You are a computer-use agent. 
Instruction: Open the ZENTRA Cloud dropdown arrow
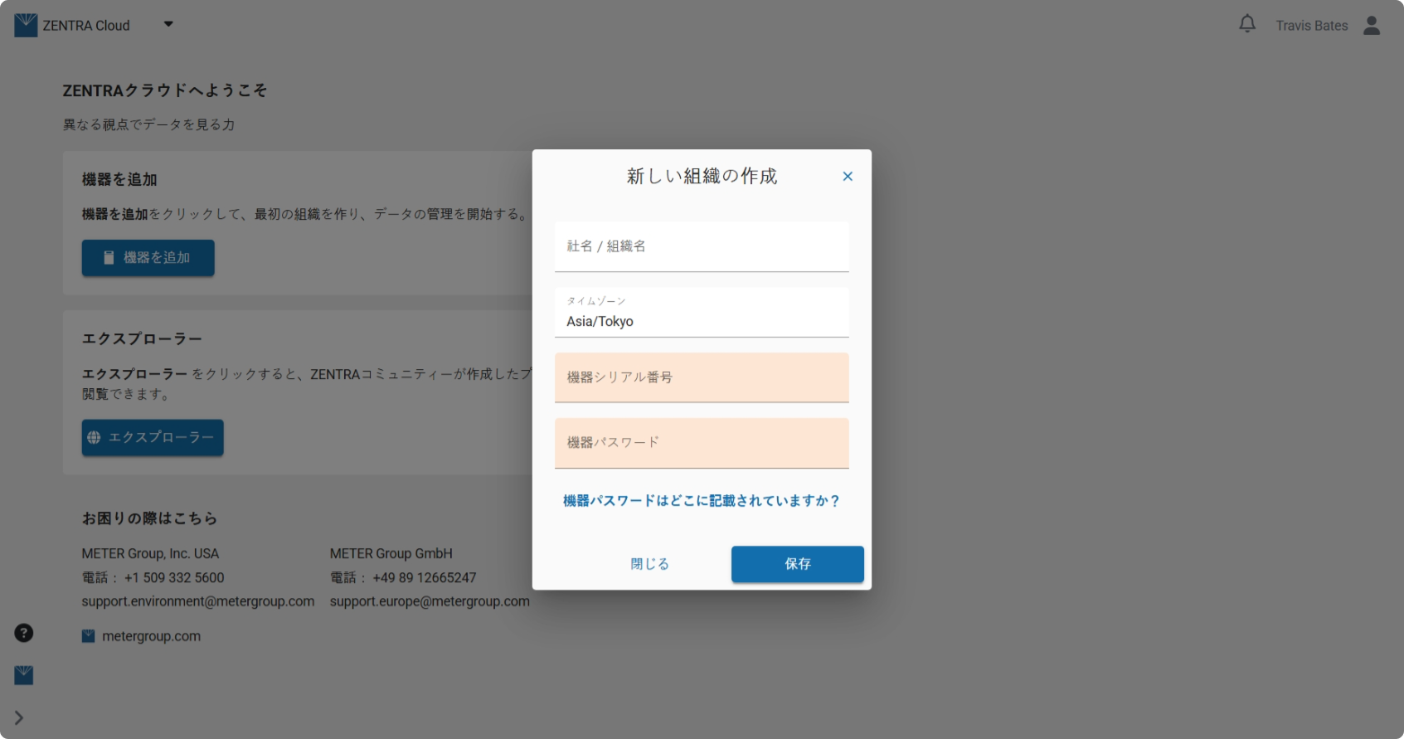pos(168,24)
